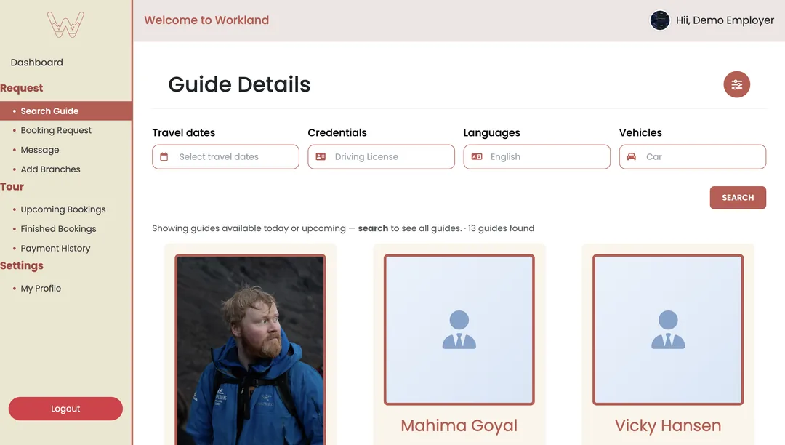Open Finished Bookings in sidebar

coord(59,229)
